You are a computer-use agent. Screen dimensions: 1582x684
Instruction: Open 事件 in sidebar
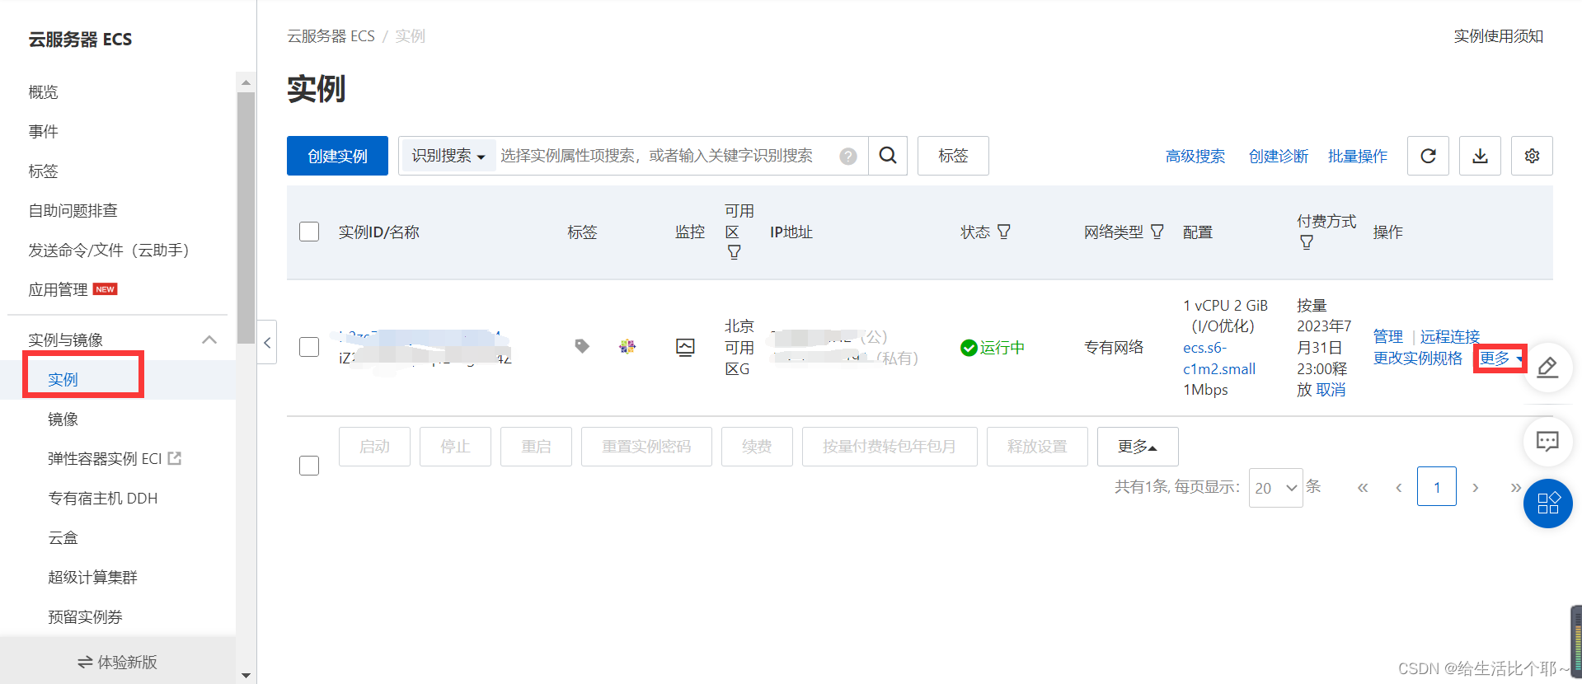(x=44, y=131)
